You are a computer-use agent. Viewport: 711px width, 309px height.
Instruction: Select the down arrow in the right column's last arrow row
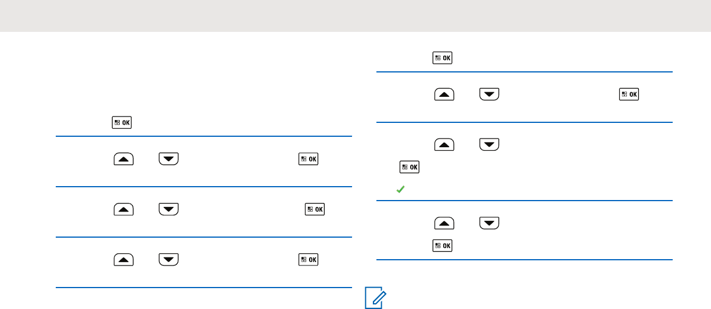(489, 223)
